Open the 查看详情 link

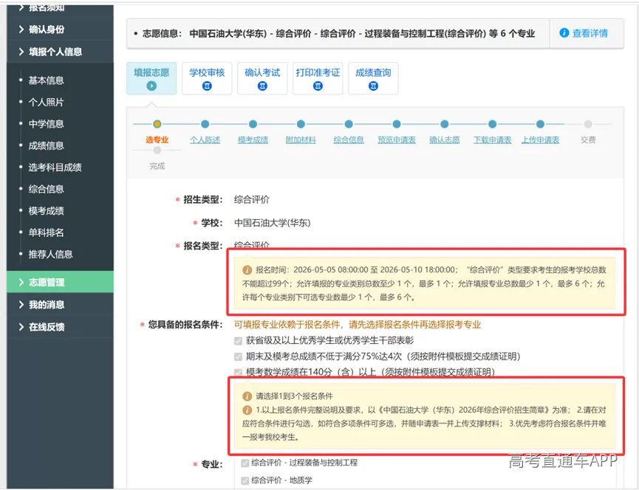coord(590,33)
